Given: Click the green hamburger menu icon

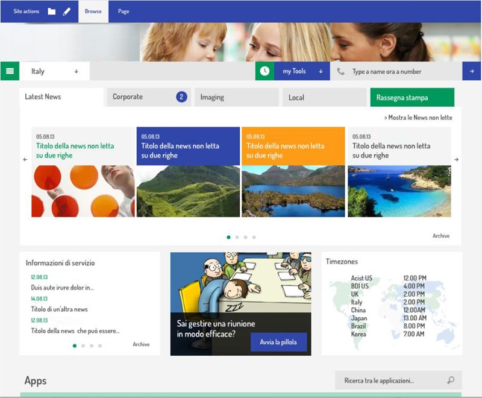Looking at the screenshot, I should tap(10, 71).
